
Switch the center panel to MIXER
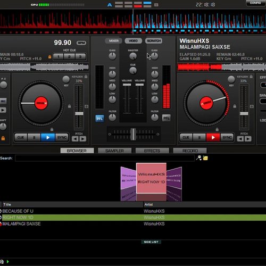114,41
